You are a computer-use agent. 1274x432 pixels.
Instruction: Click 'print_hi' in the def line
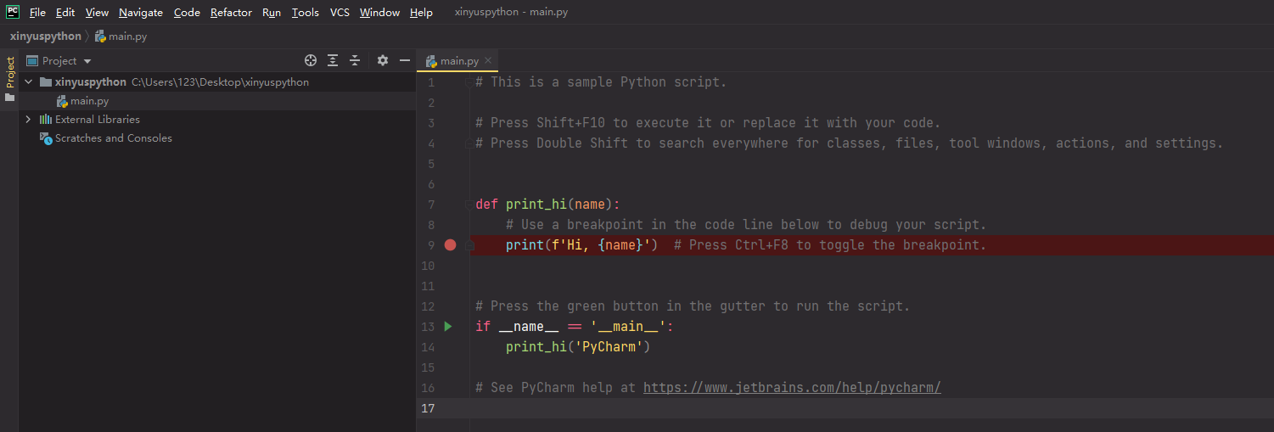536,205
